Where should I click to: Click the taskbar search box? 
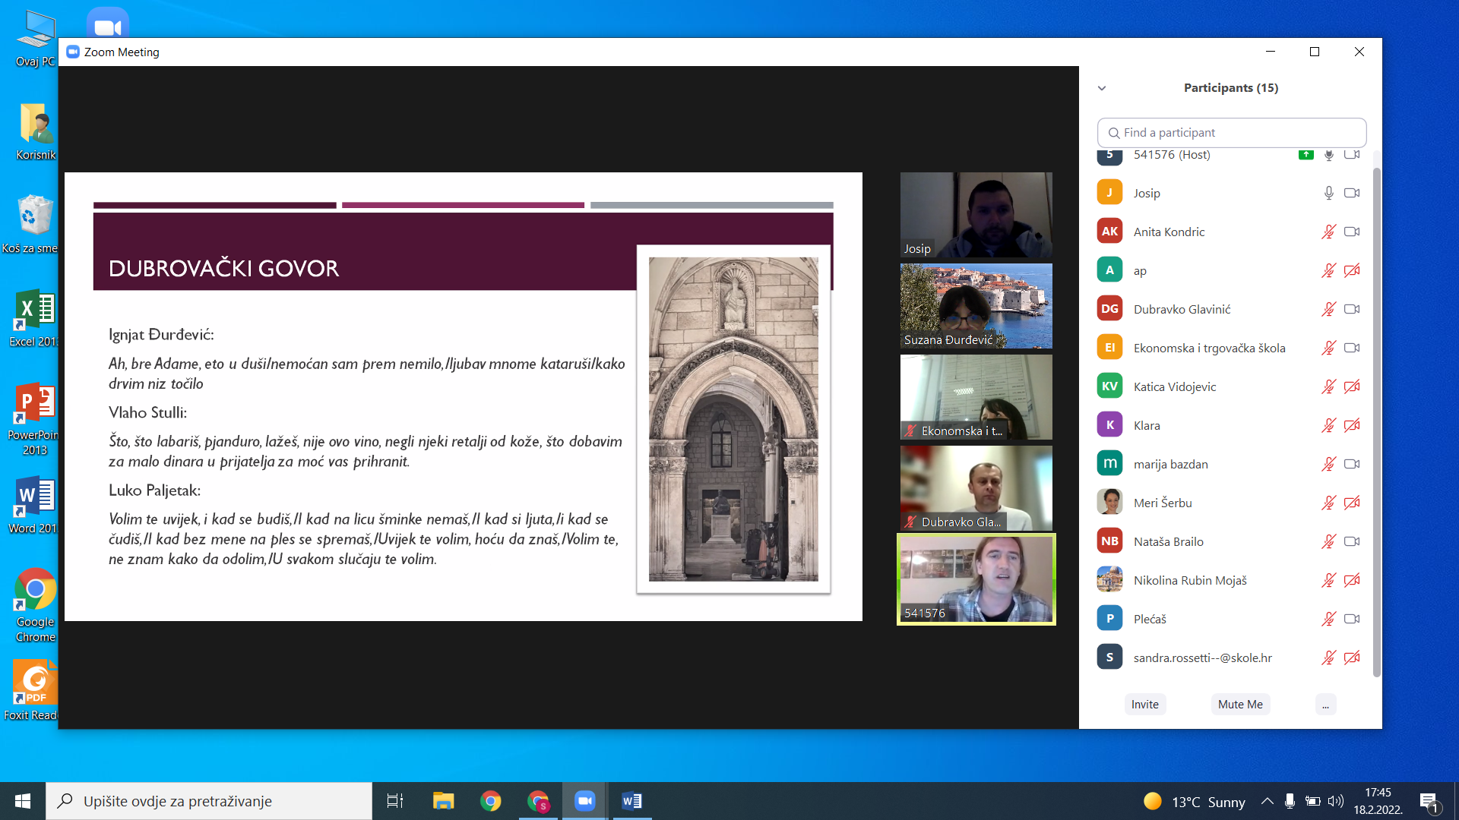[x=209, y=801]
